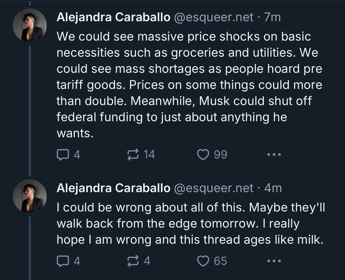The image size is (345, 280).
Task: Open Alejandra Caraballo name on first post
Action: tap(113, 17)
